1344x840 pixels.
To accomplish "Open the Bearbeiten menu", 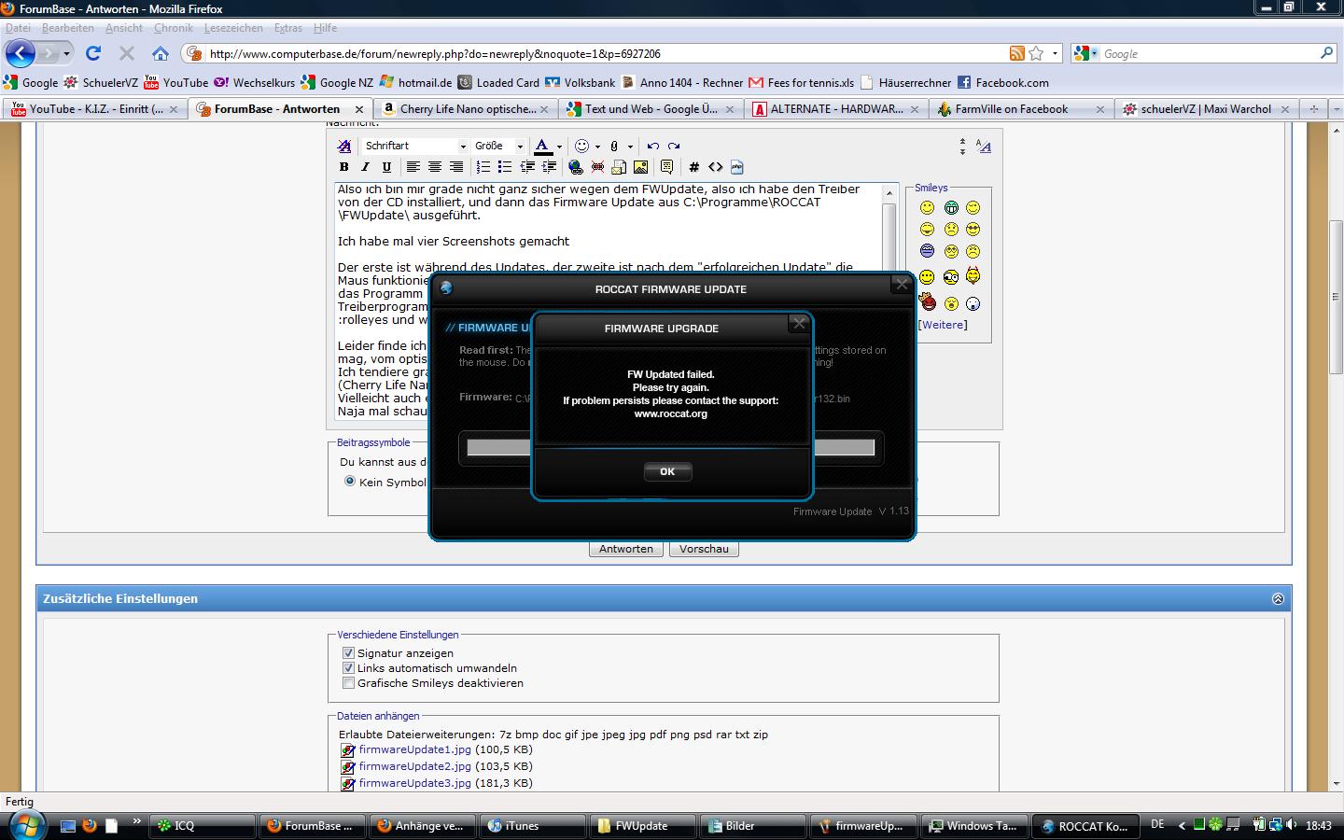I will click(67, 28).
